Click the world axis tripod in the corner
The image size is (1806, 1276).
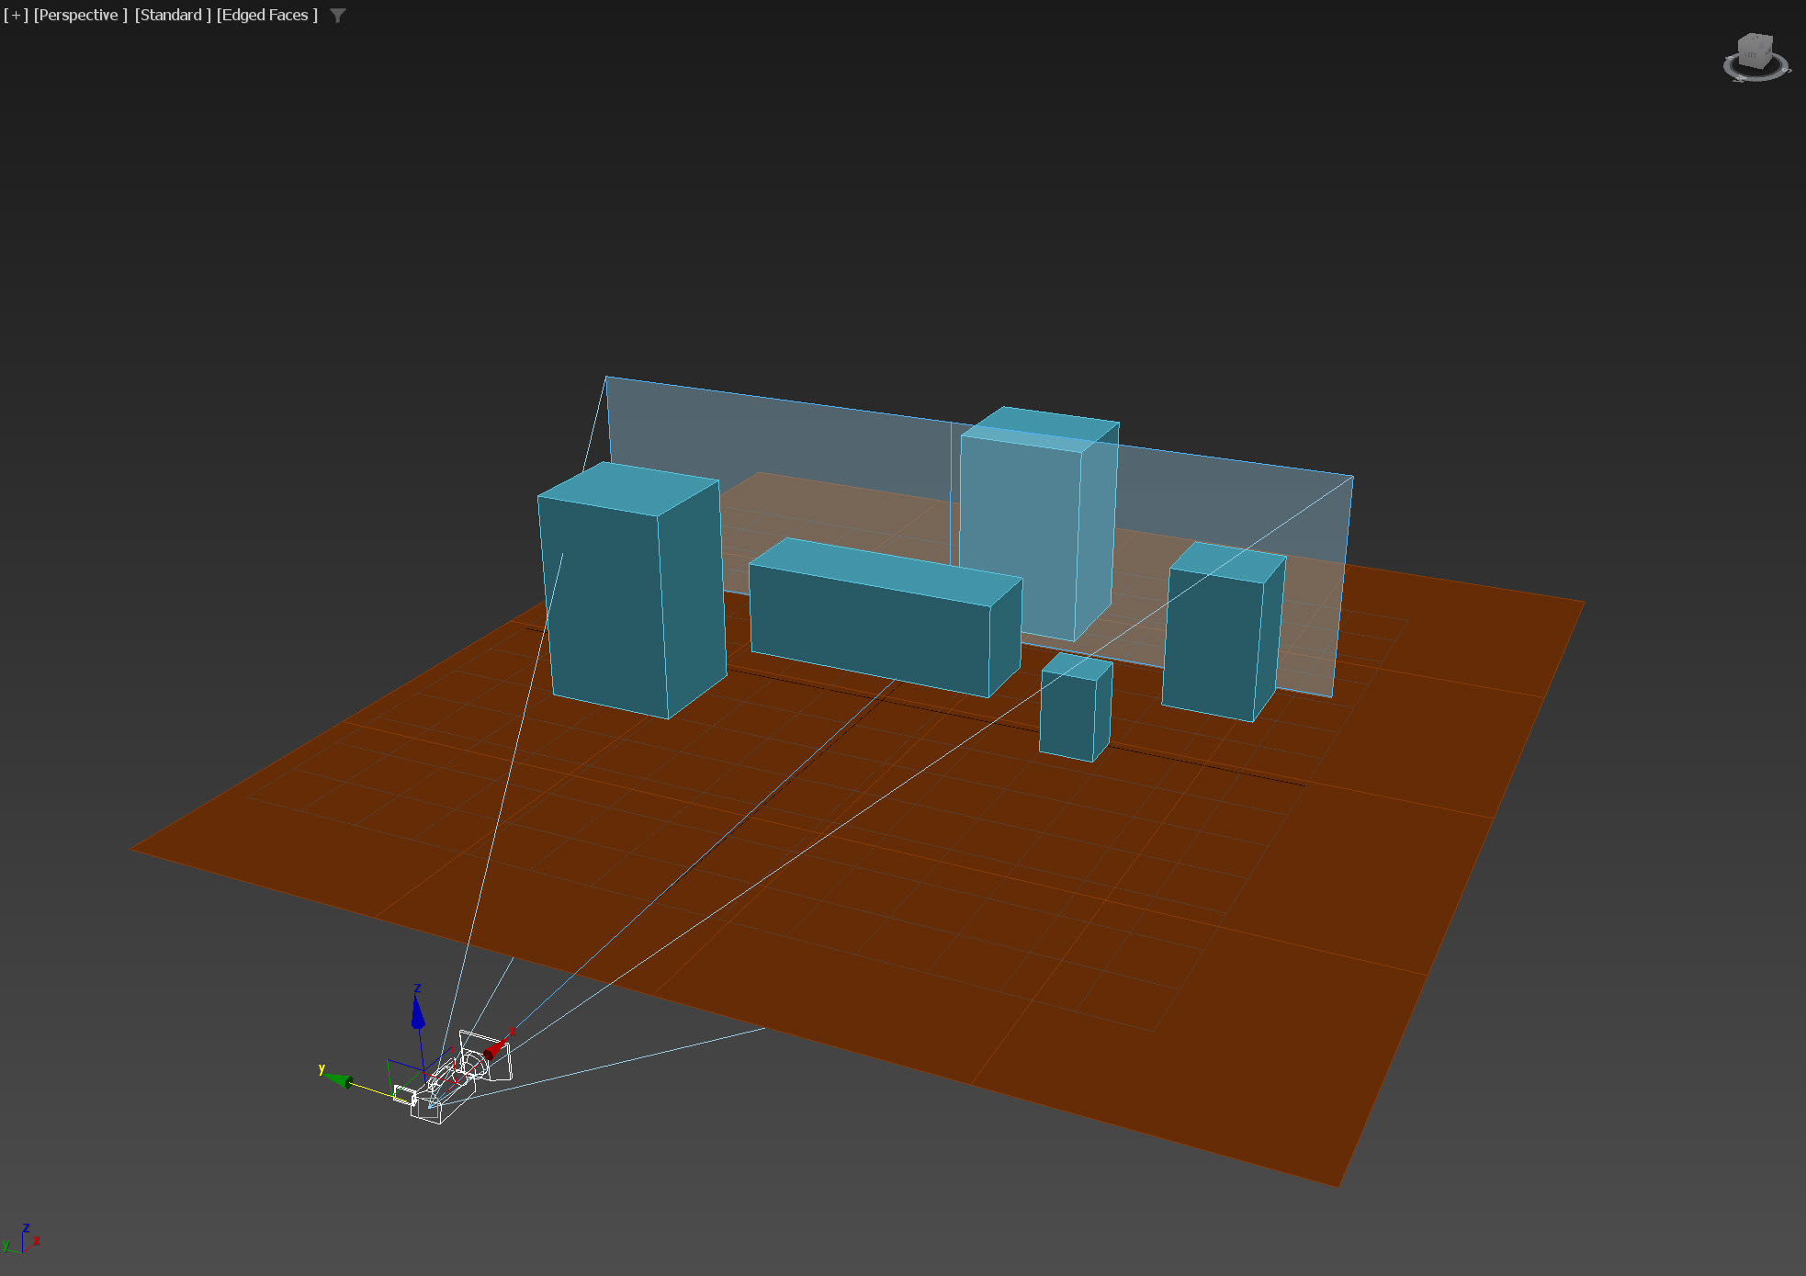(x=23, y=1240)
